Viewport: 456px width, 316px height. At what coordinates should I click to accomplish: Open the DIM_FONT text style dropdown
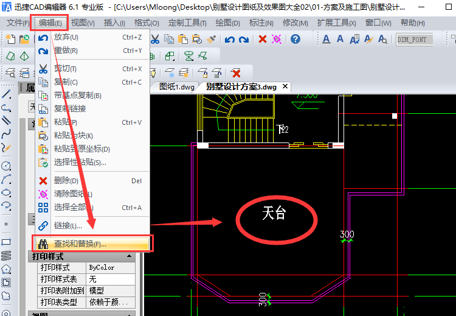(x=415, y=40)
